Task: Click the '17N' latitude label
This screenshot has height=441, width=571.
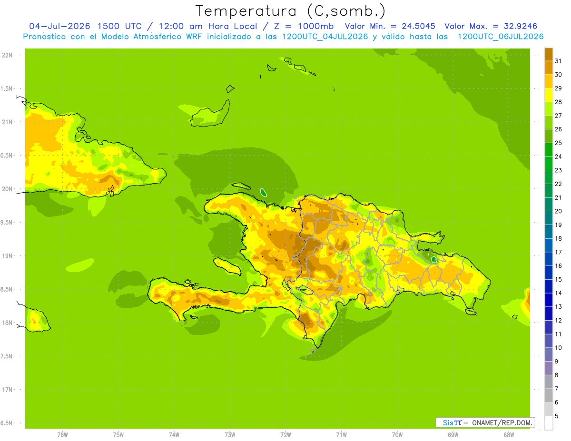Action: tap(7, 390)
